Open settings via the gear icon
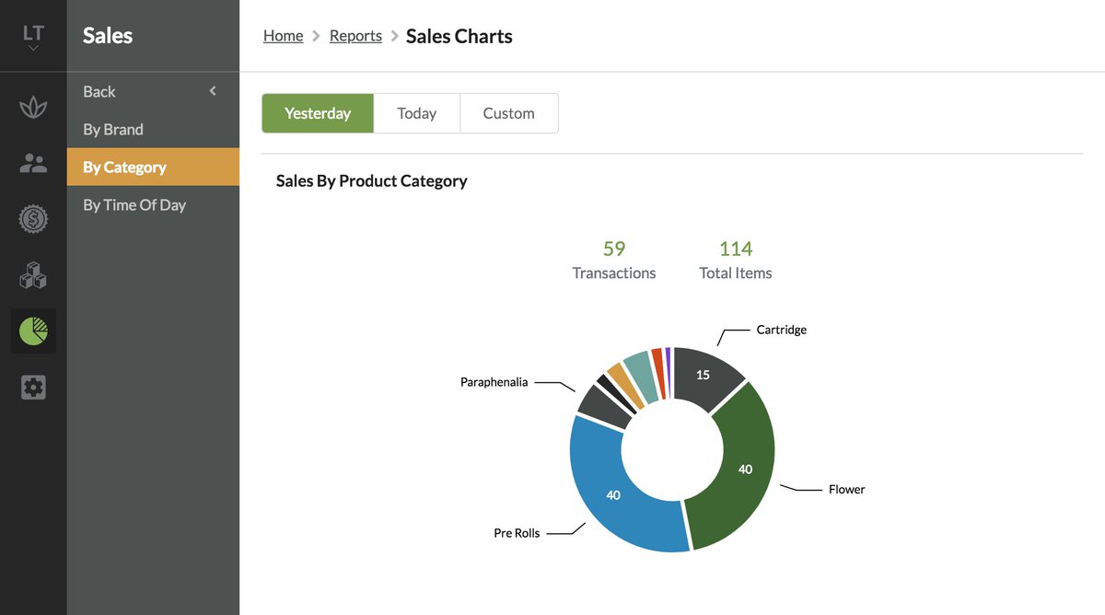This screenshot has width=1105, height=615. 33,387
